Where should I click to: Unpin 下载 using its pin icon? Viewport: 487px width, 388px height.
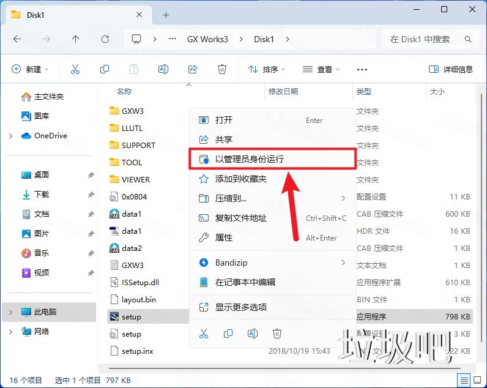(x=91, y=195)
